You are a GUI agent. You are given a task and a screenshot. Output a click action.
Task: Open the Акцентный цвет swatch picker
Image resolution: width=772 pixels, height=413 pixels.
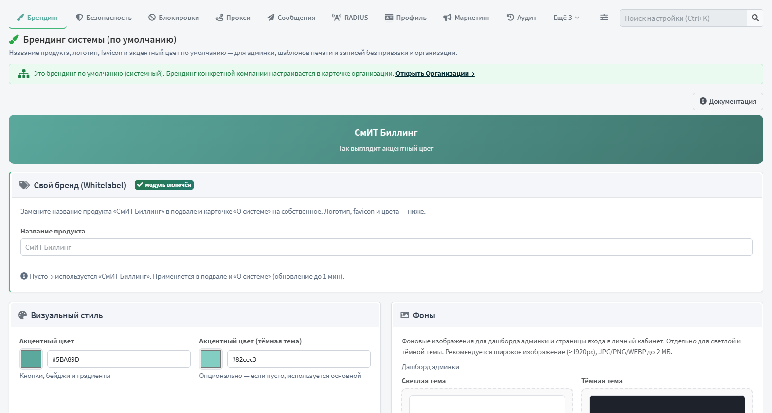pos(31,359)
